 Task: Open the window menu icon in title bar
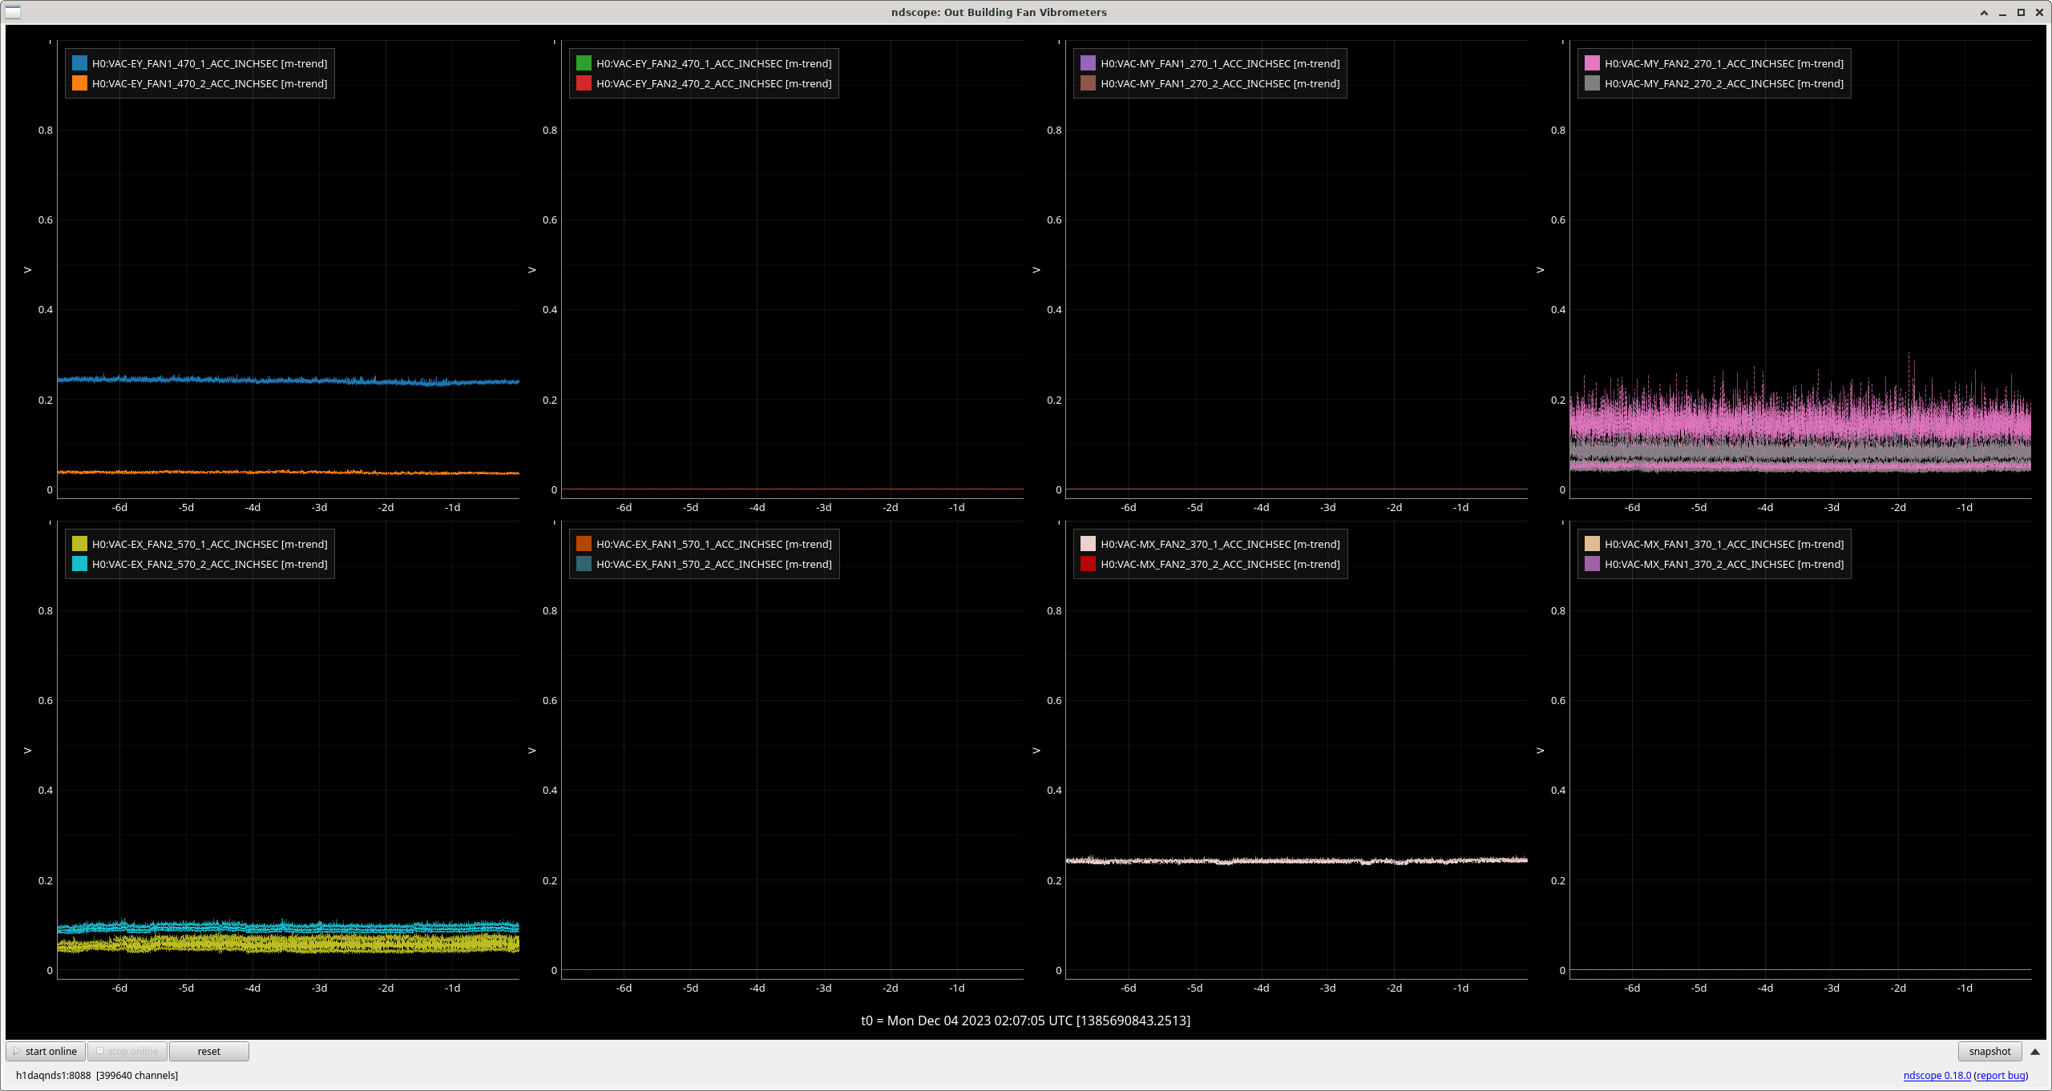[13, 12]
